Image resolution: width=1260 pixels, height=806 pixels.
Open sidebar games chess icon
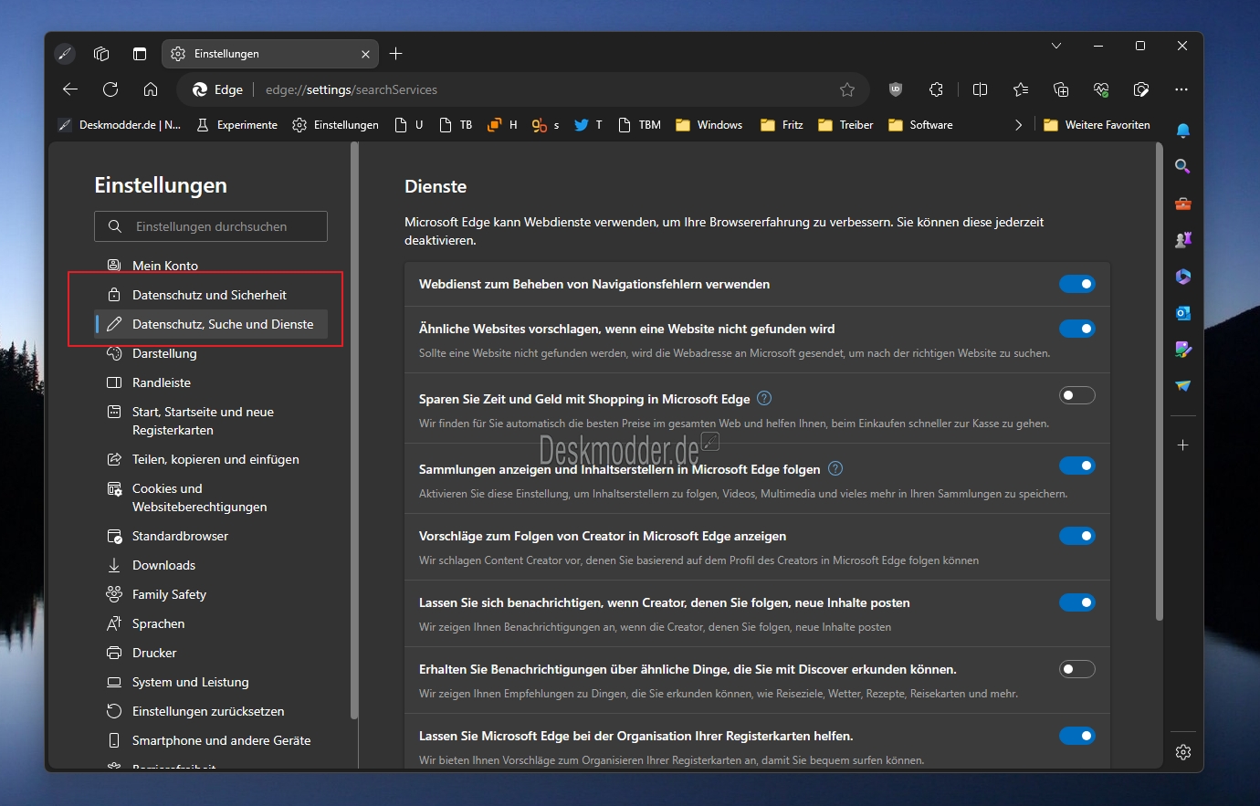pyautogui.click(x=1183, y=240)
